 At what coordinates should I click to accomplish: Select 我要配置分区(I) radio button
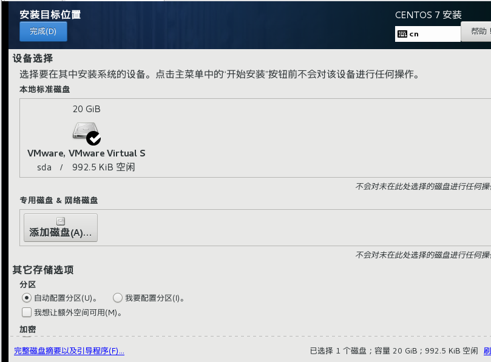tap(117, 298)
